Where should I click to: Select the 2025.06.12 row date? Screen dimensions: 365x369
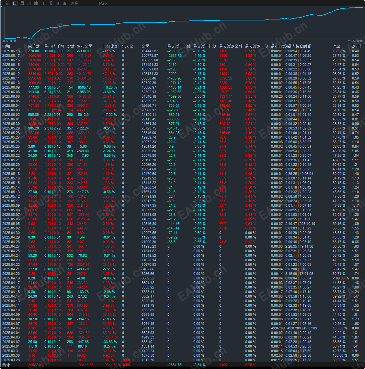pos(11,74)
